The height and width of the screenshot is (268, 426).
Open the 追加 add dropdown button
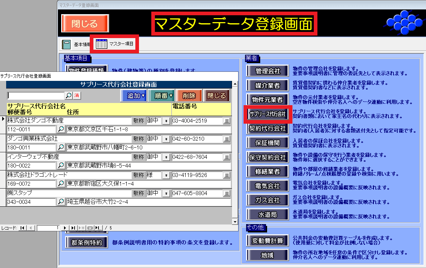tap(134, 96)
